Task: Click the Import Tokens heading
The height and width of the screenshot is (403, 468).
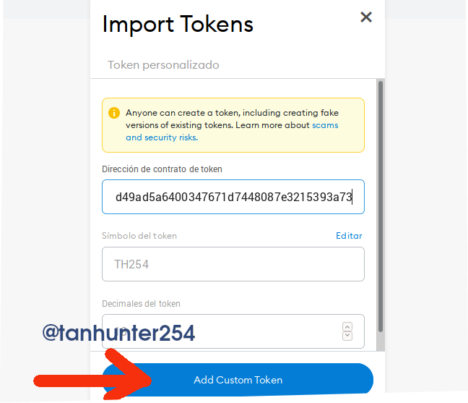Action: point(178,24)
